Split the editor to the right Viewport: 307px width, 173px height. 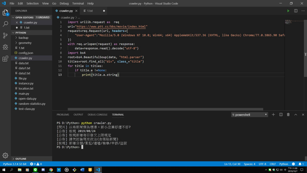pos(296,11)
